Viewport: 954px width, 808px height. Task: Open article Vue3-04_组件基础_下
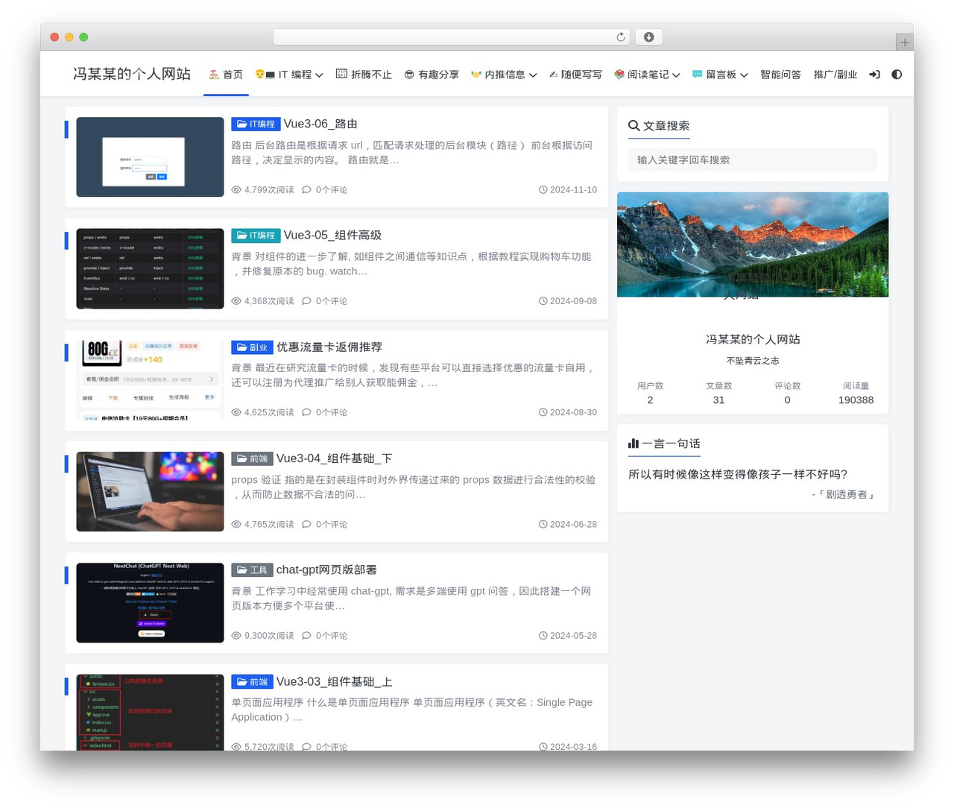pyautogui.click(x=334, y=458)
